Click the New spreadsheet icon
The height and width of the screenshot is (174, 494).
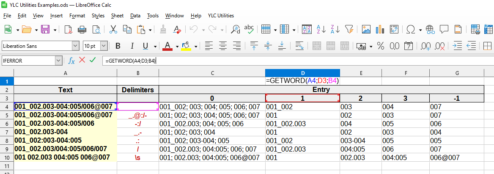tap(8, 30)
